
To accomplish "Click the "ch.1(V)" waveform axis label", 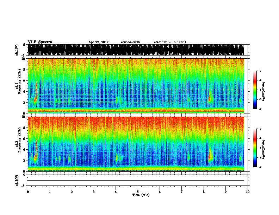I will click(x=17, y=50).
